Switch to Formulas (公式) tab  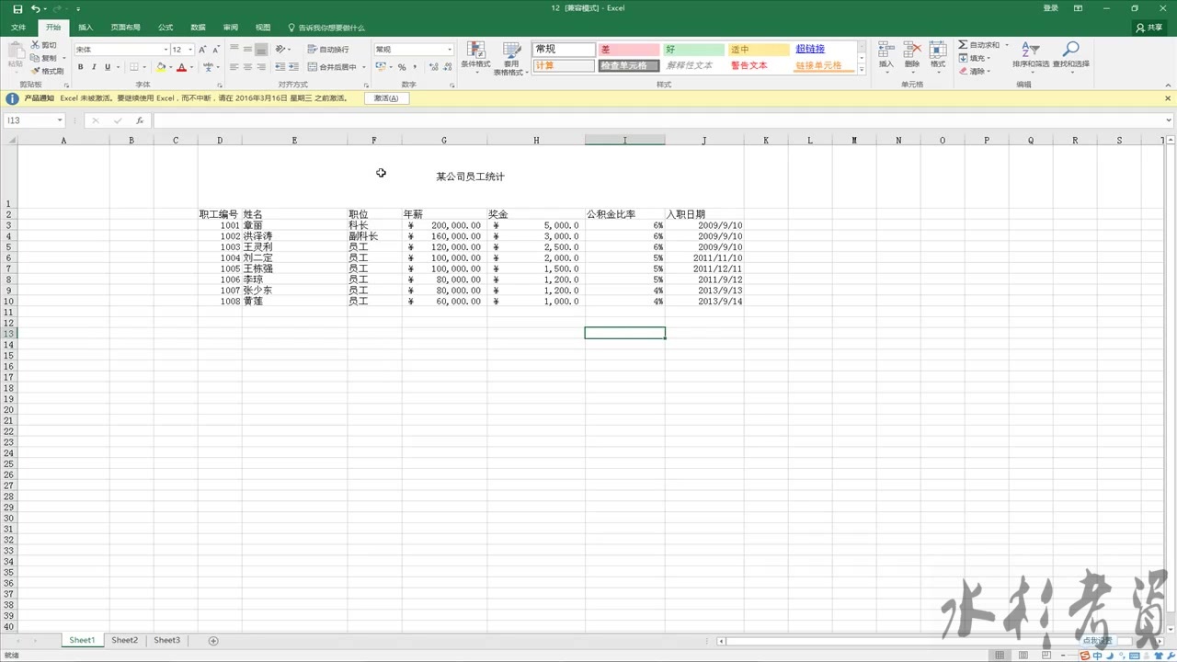click(166, 28)
